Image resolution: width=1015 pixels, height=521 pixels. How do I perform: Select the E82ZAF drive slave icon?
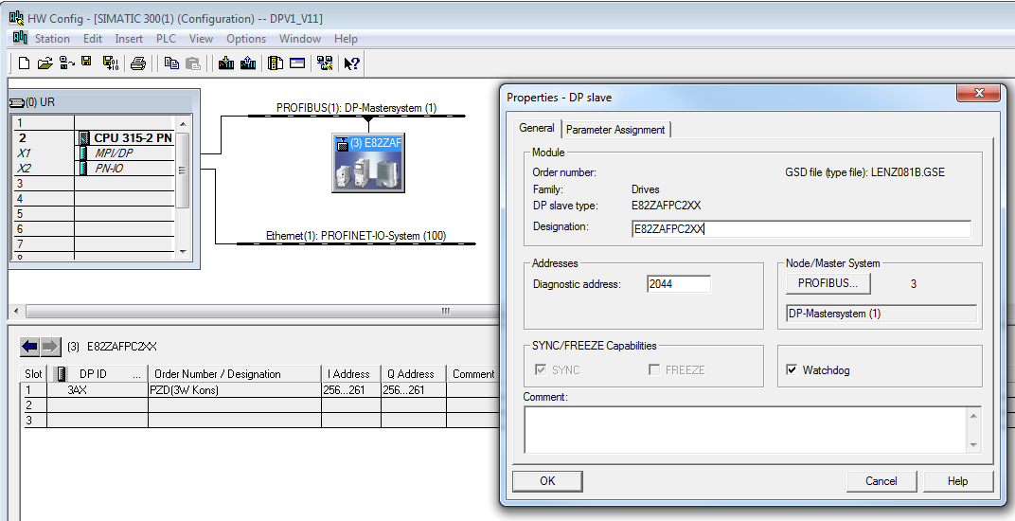(x=368, y=163)
